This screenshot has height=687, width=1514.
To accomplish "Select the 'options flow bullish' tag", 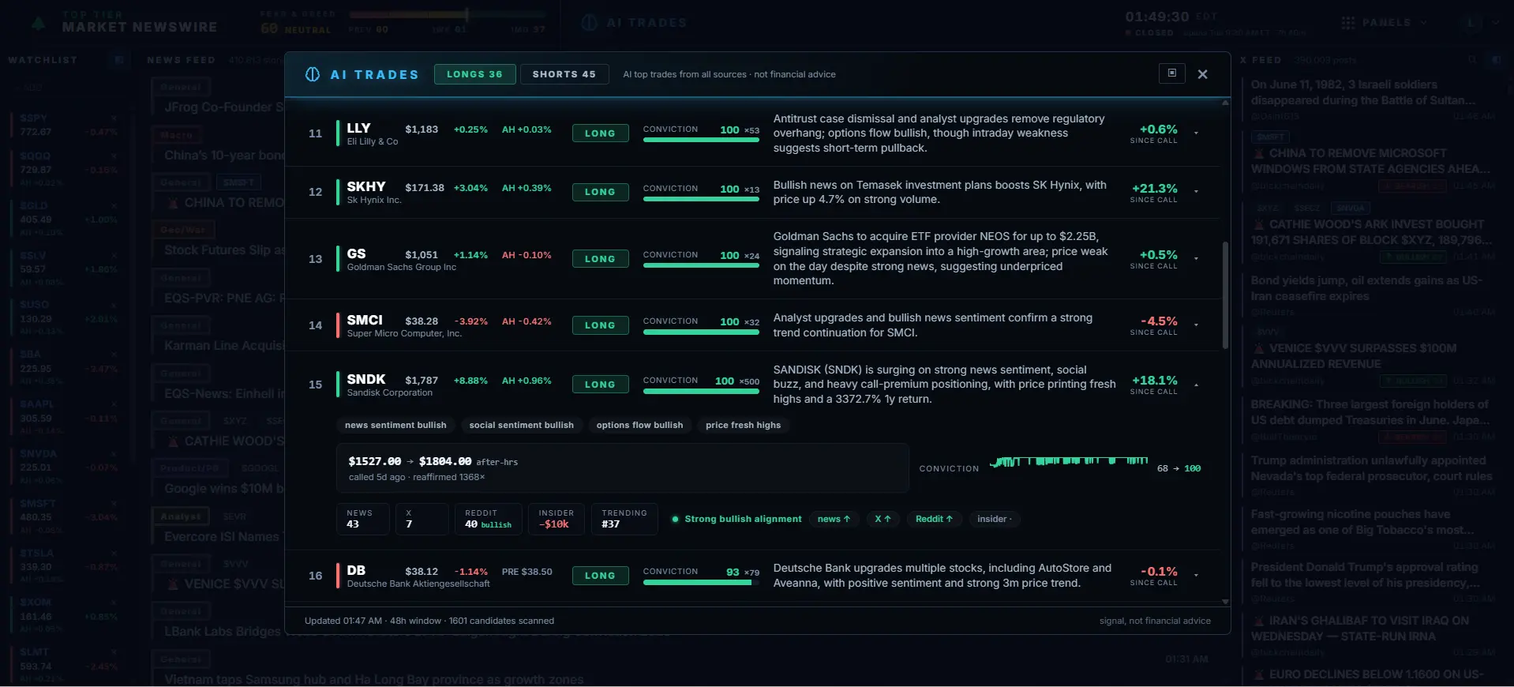I will click(639, 425).
